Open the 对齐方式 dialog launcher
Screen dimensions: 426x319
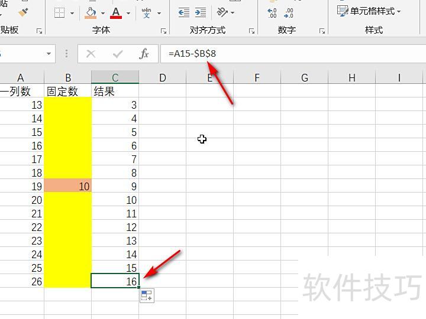click(x=251, y=31)
